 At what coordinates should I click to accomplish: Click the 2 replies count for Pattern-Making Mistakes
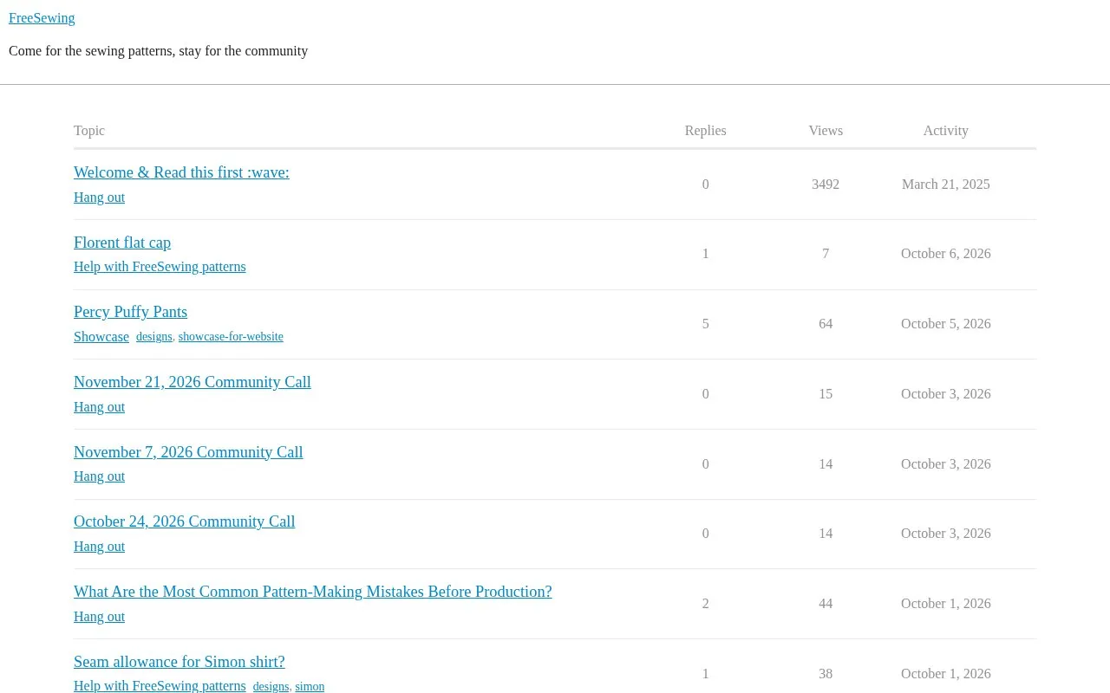click(x=706, y=604)
